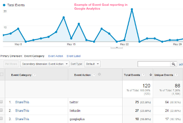
Task: Click the 120 total events summary
Action: pos(146,86)
